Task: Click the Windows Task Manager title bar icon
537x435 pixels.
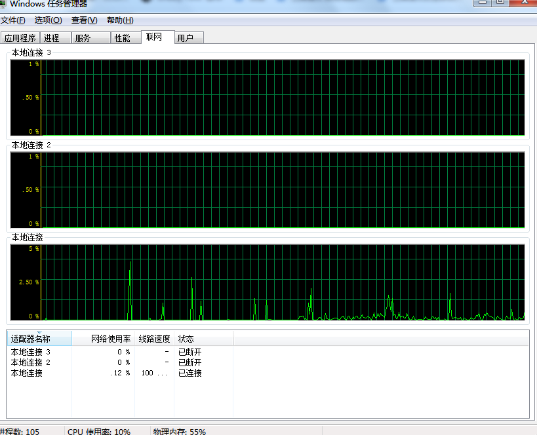Action: pos(4,3)
